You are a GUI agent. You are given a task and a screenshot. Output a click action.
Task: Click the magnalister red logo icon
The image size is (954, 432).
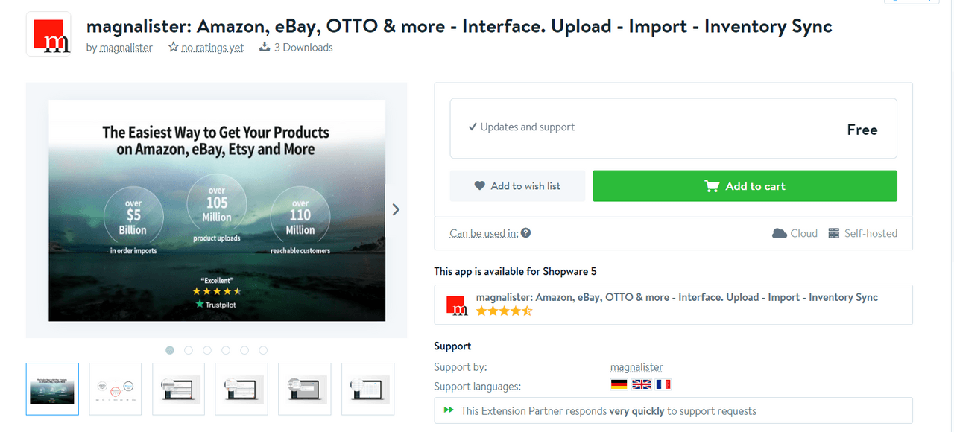tap(48, 34)
